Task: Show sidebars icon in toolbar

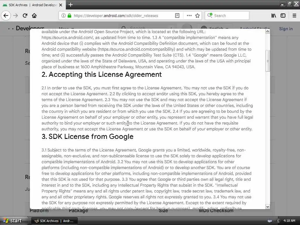Action: pos(283,16)
